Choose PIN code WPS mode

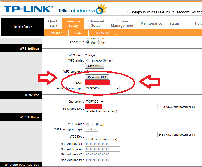coord(88,60)
